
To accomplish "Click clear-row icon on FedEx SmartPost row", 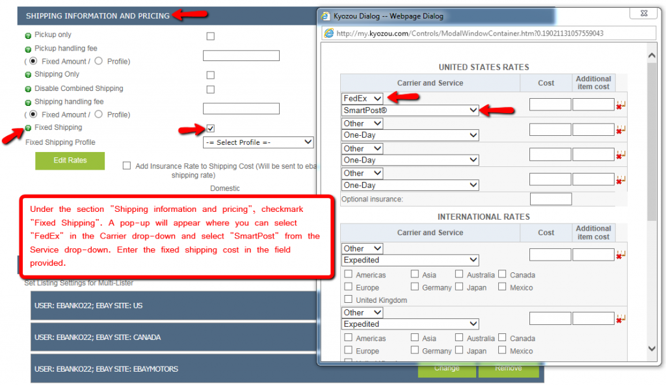I will point(620,105).
